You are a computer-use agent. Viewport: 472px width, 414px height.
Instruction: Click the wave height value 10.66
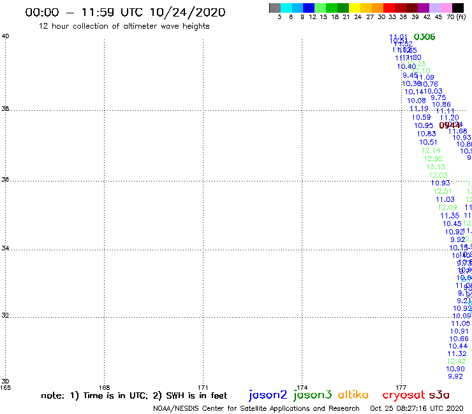pos(459,339)
